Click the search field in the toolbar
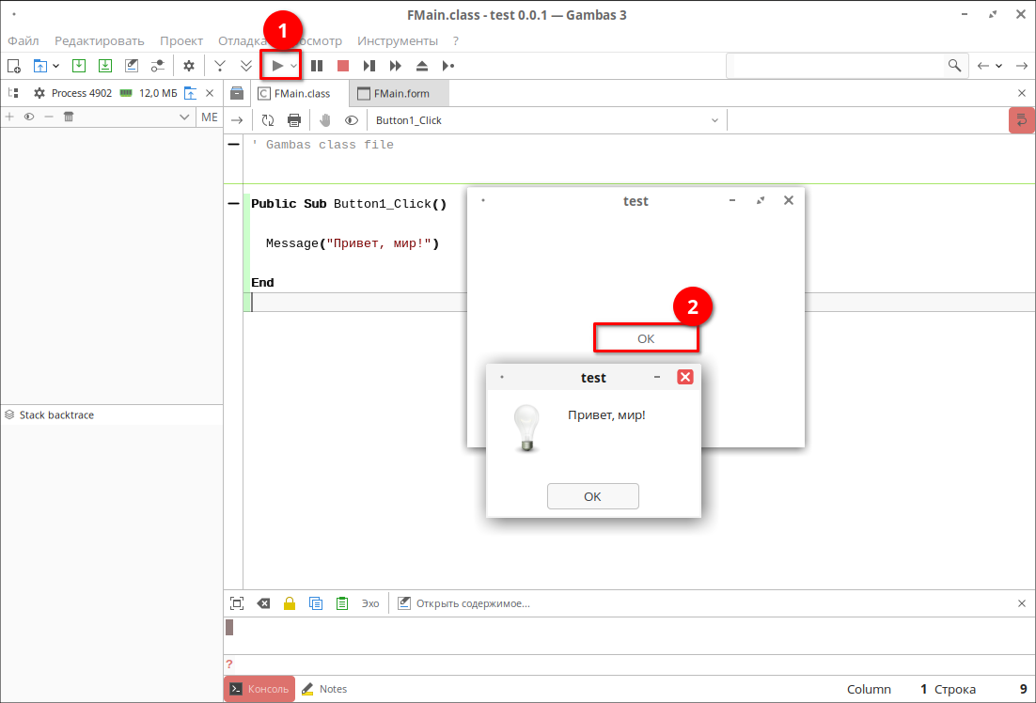 835,66
